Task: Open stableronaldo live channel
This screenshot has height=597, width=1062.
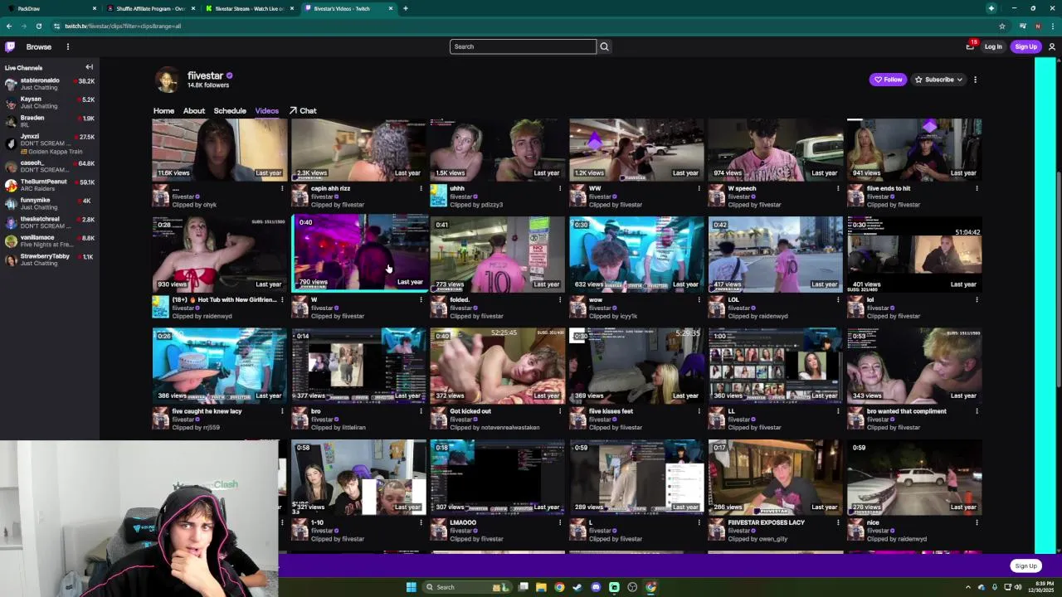Action: 50,84
